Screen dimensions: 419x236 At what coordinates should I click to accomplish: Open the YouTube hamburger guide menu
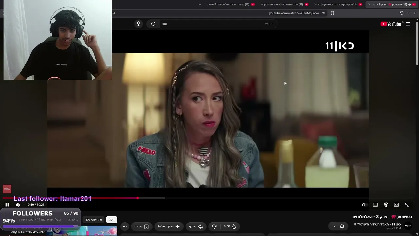(x=408, y=24)
